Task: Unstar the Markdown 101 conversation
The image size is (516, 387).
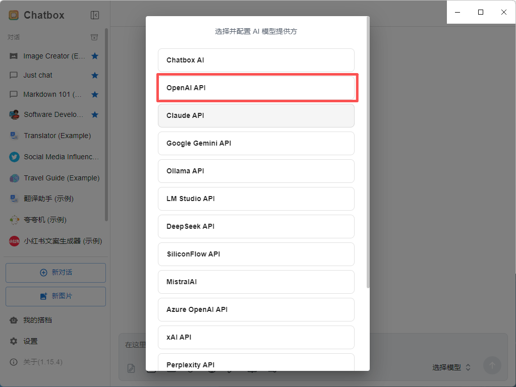Action: [x=95, y=94]
